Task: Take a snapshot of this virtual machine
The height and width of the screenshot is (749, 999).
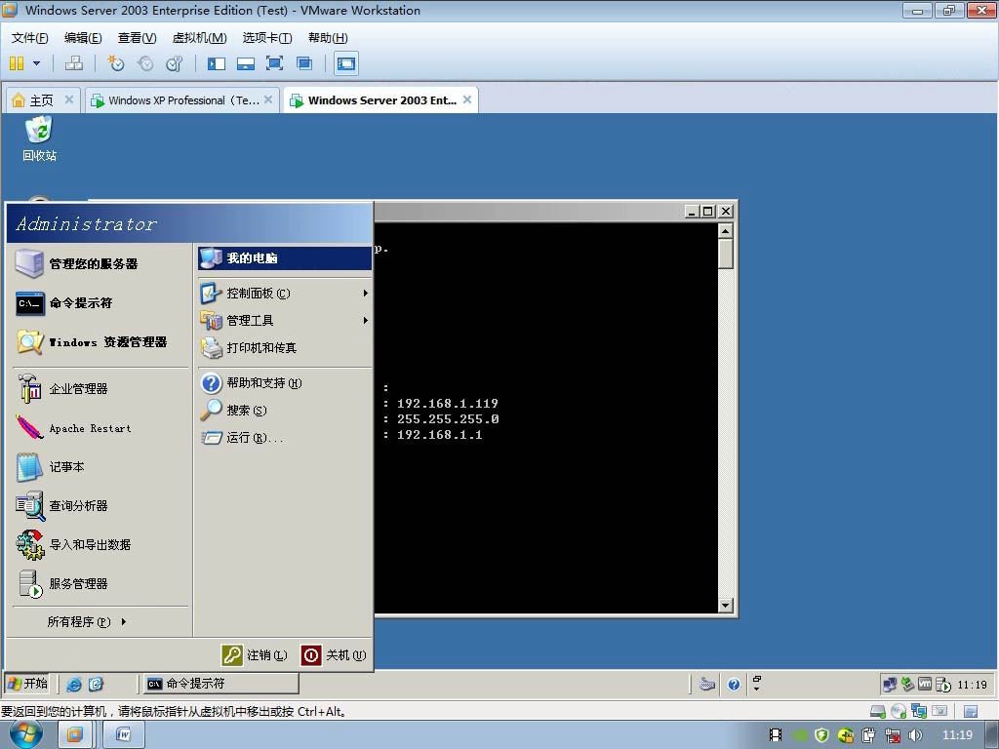Action: click(116, 63)
